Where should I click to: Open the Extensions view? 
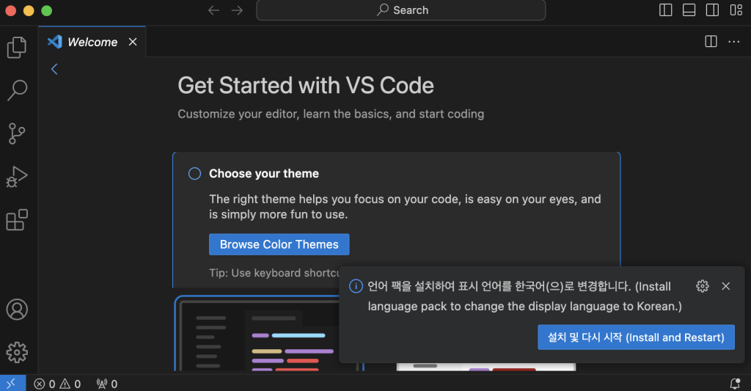[x=18, y=220]
